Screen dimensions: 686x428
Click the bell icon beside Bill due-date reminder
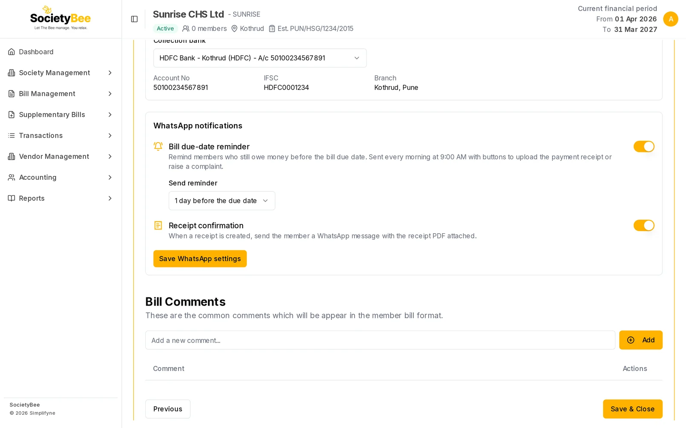coord(158,146)
